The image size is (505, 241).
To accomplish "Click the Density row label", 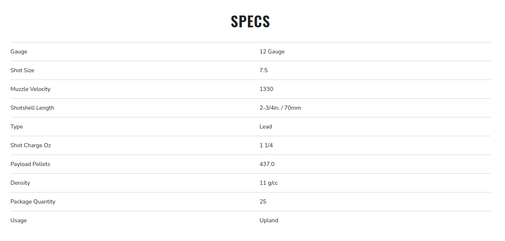I will (x=20, y=183).
